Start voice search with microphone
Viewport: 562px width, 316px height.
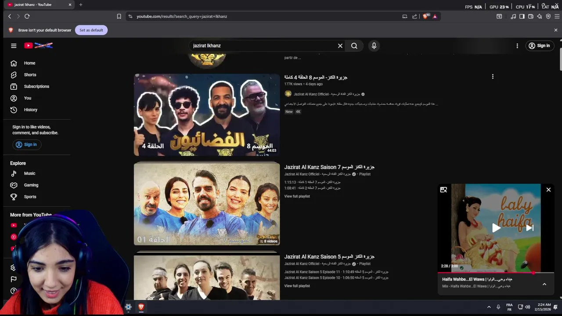click(x=374, y=46)
